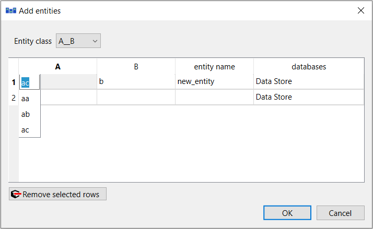Click the empty entity name cell in row 2
This screenshot has width=373, height=229.
click(214, 97)
